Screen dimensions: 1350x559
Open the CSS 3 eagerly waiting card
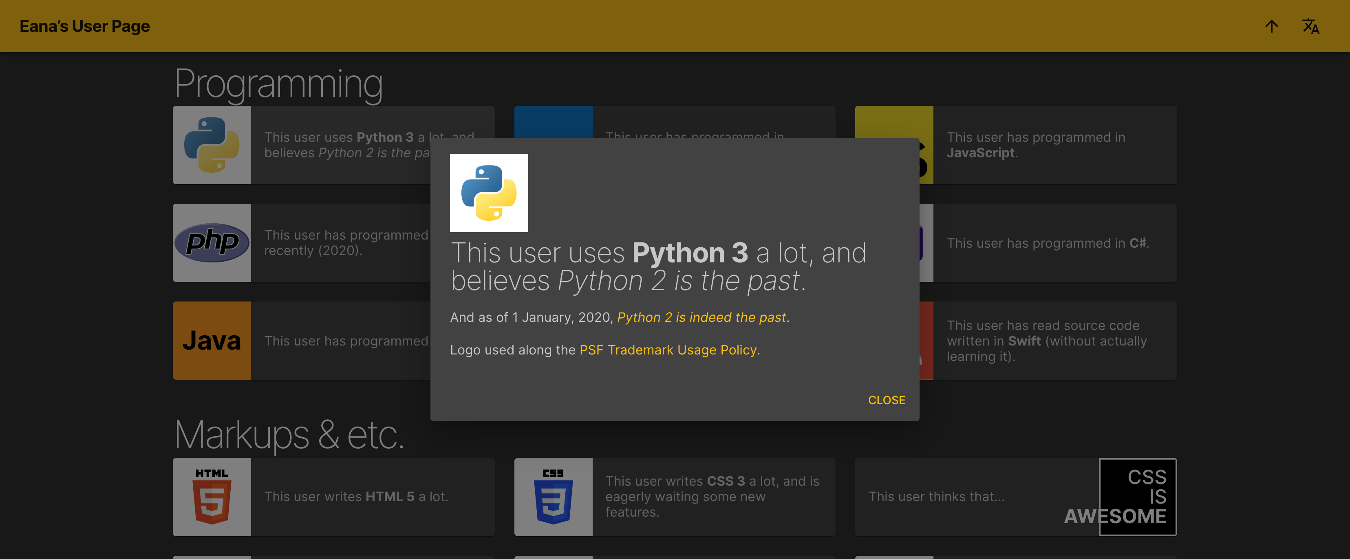coord(713,497)
